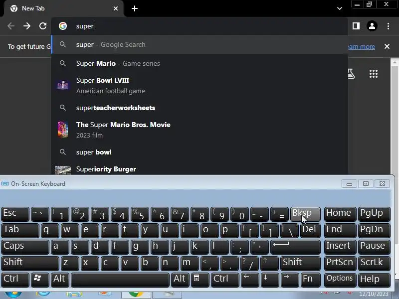Click the End key
Image resolution: width=399 pixels, height=299 pixels.
tap(340, 231)
